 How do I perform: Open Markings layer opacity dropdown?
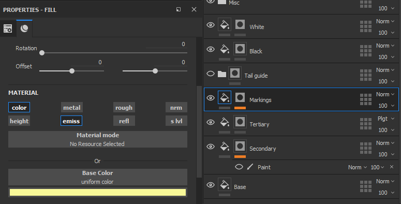(x=387, y=106)
